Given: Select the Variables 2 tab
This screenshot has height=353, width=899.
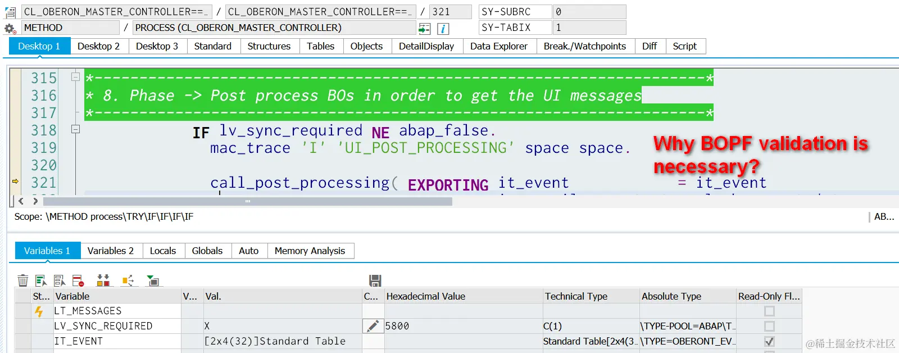Looking at the screenshot, I should tap(111, 251).
